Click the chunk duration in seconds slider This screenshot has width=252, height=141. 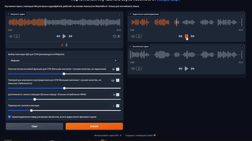pyautogui.click(x=64, y=99)
